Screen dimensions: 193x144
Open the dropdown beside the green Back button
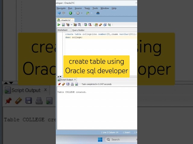(x=74, y=13)
